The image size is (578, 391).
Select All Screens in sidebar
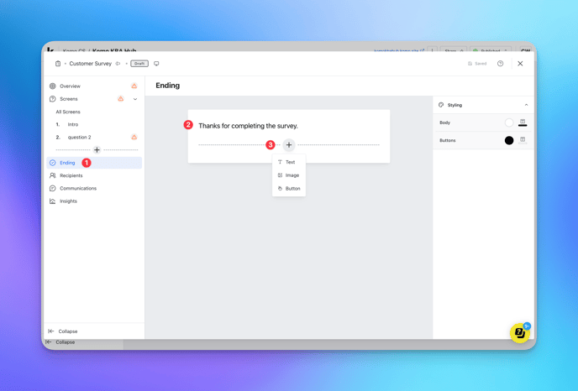coord(68,112)
